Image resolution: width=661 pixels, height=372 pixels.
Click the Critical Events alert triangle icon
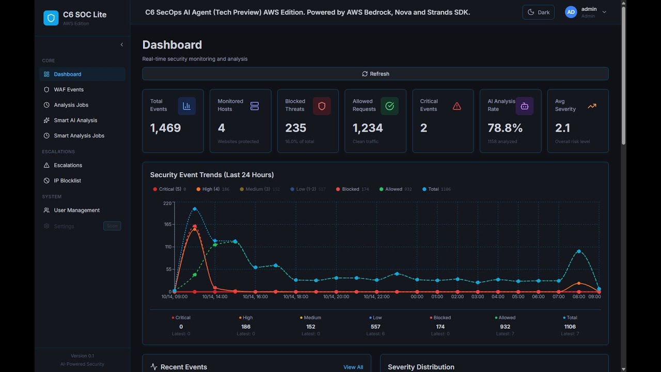coord(457,106)
